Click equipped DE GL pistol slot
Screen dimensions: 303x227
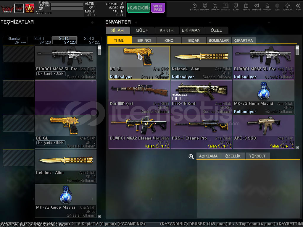[x=66, y=132]
